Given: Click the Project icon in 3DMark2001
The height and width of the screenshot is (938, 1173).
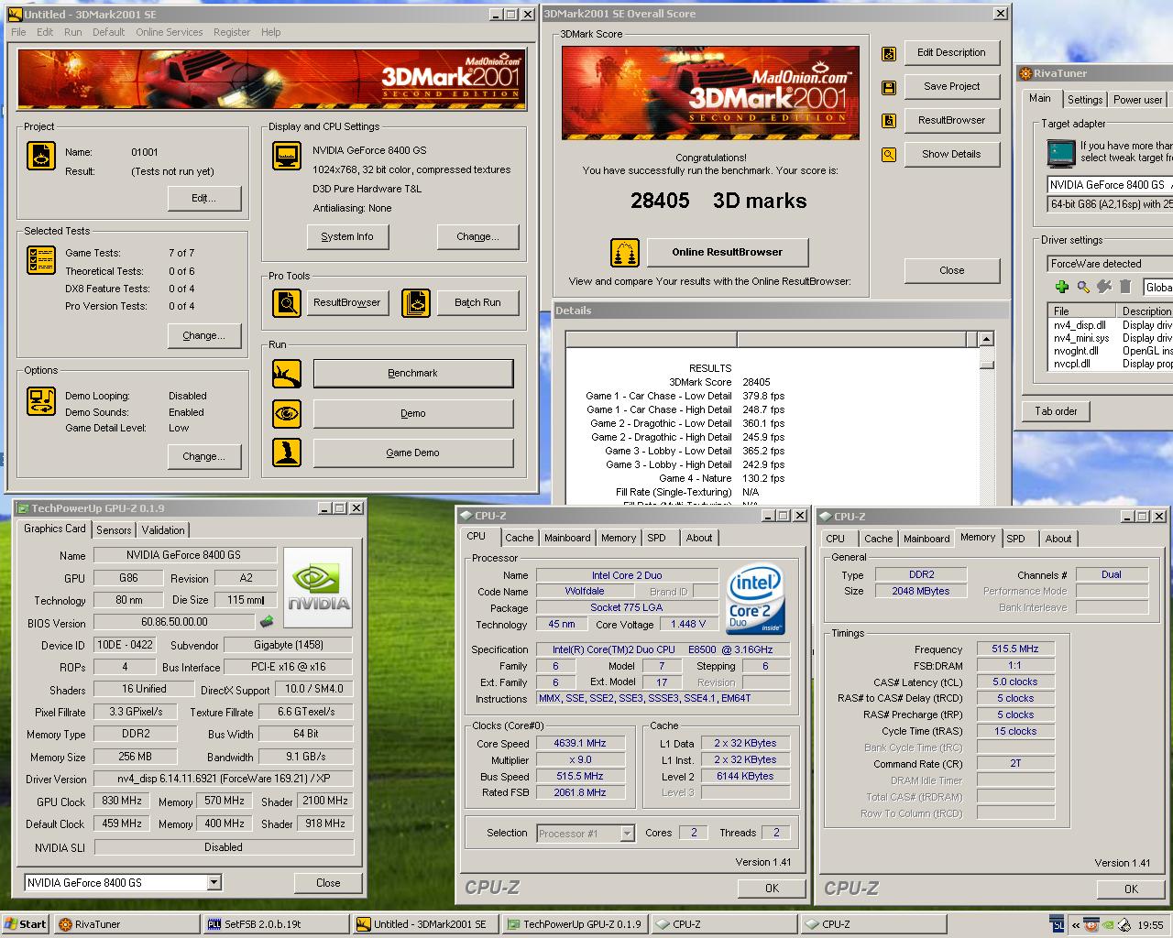Looking at the screenshot, I should pos(40,156).
